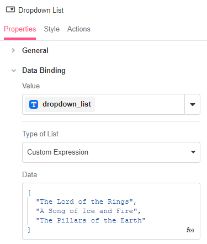Screen dimensions: 207x244
Task: Click the Custom Expression dropdown caret
Action: tap(193, 152)
